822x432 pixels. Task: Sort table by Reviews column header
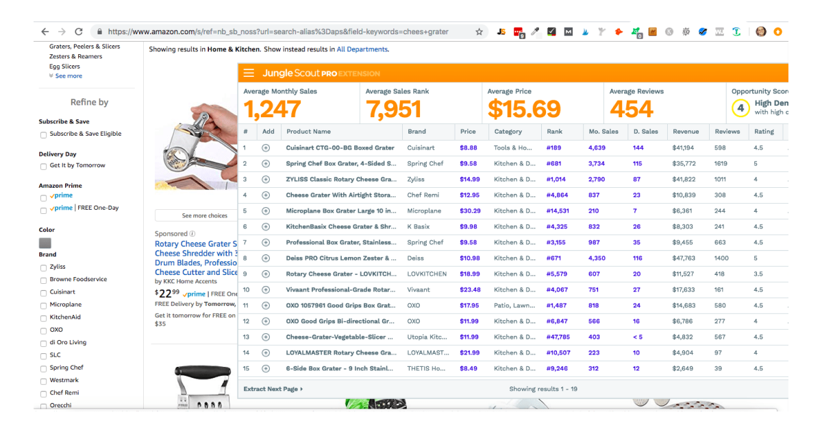point(727,132)
